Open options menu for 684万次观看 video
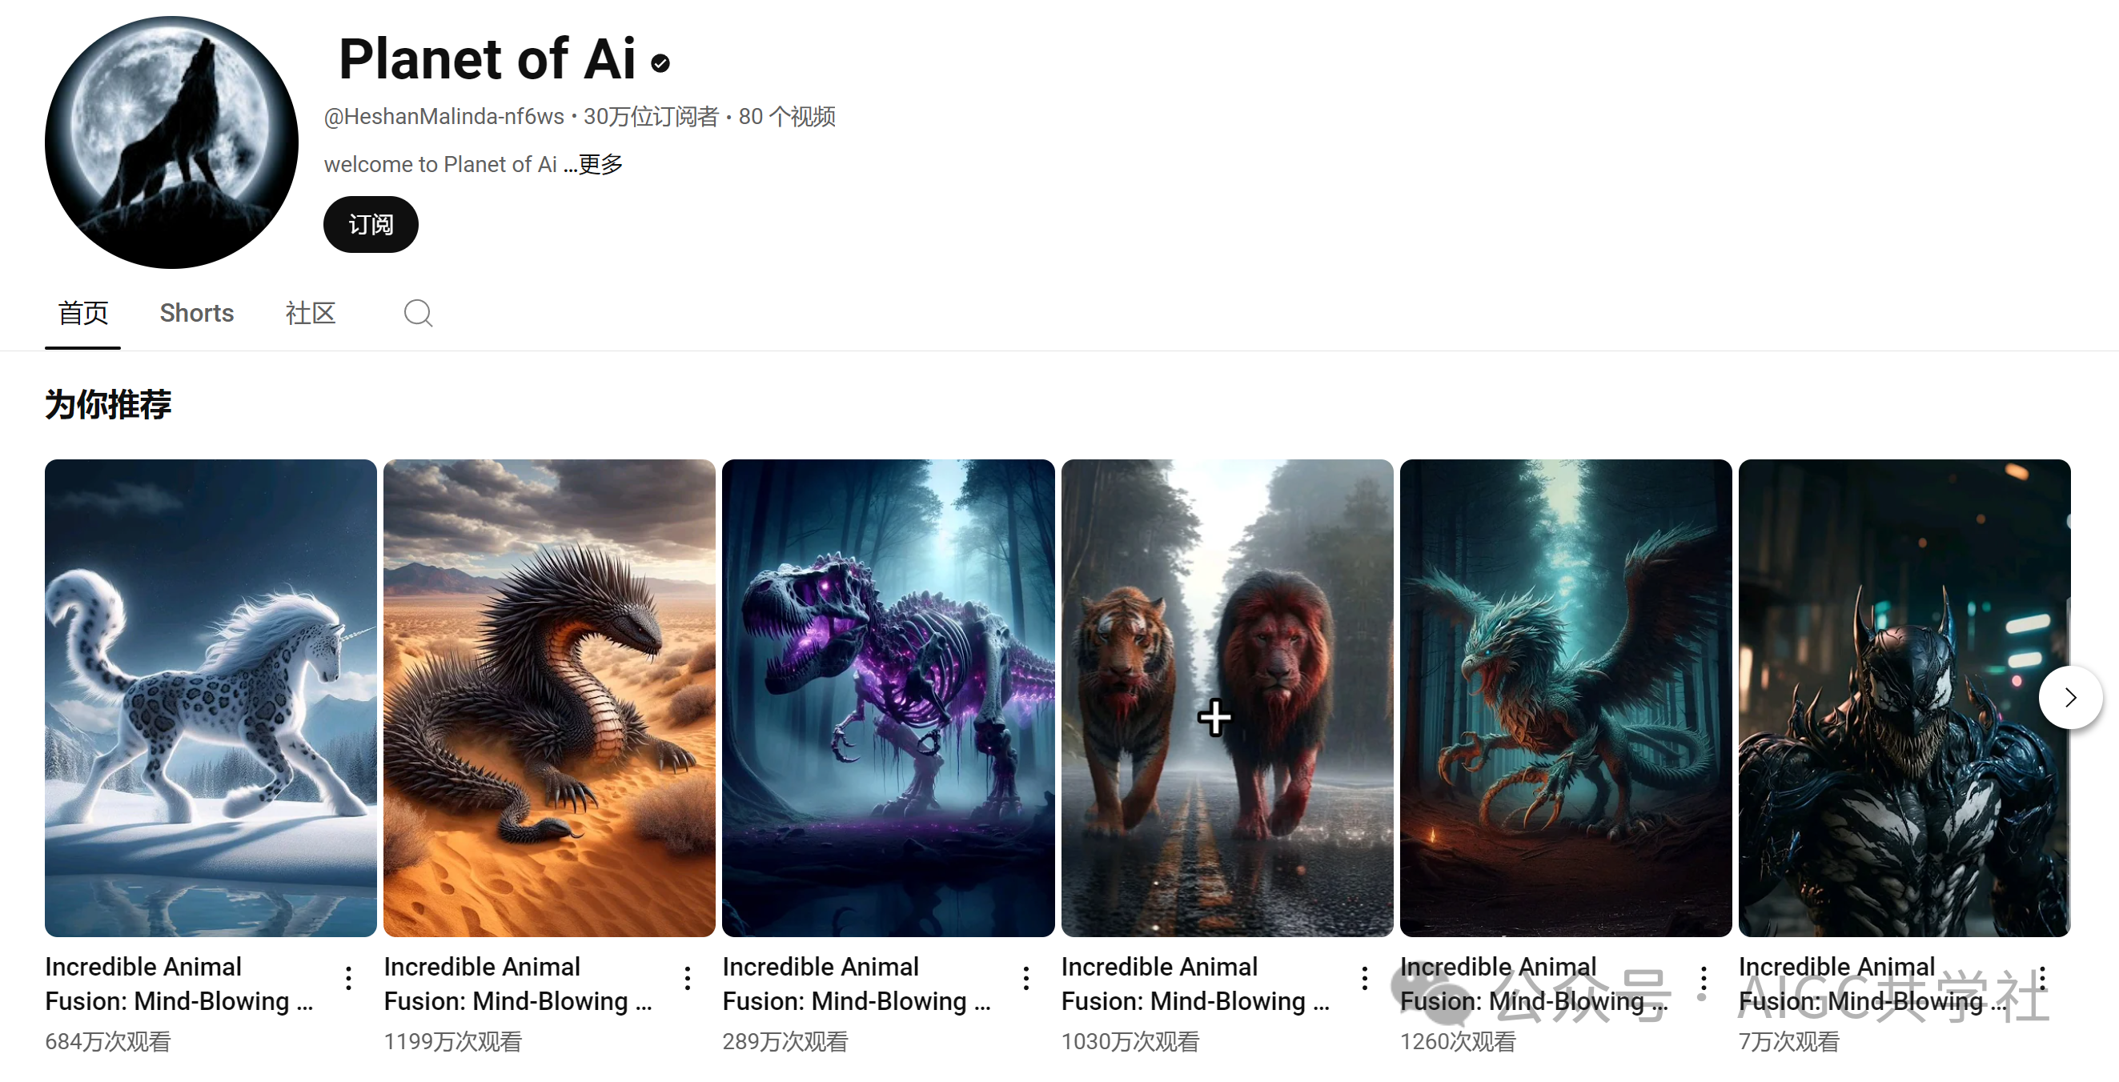This screenshot has width=2119, height=1082. coord(349,979)
